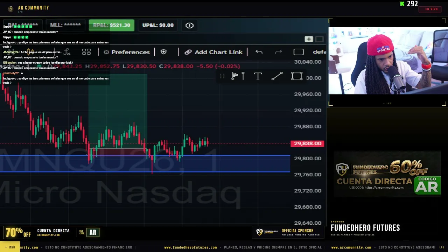The height and width of the screenshot is (252, 448).
Task: Redo the chart action
Action: click(279, 52)
